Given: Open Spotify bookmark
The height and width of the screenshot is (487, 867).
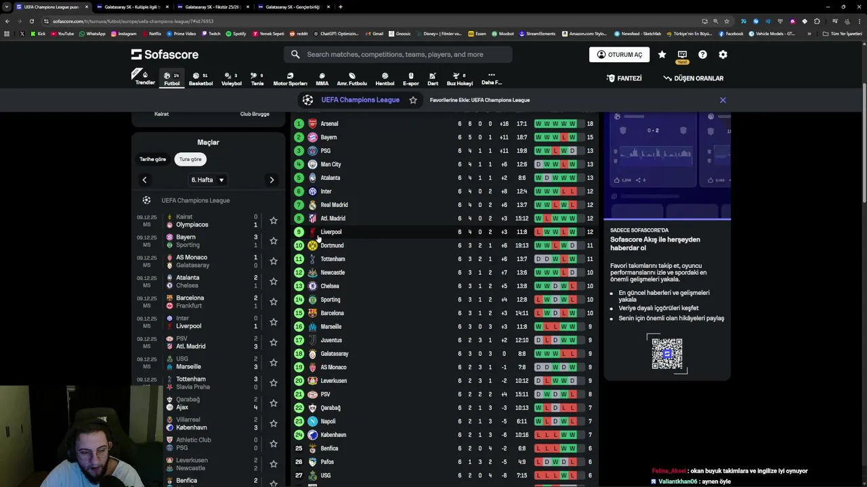Looking at the screenshot, I should [x=236, y=34].
